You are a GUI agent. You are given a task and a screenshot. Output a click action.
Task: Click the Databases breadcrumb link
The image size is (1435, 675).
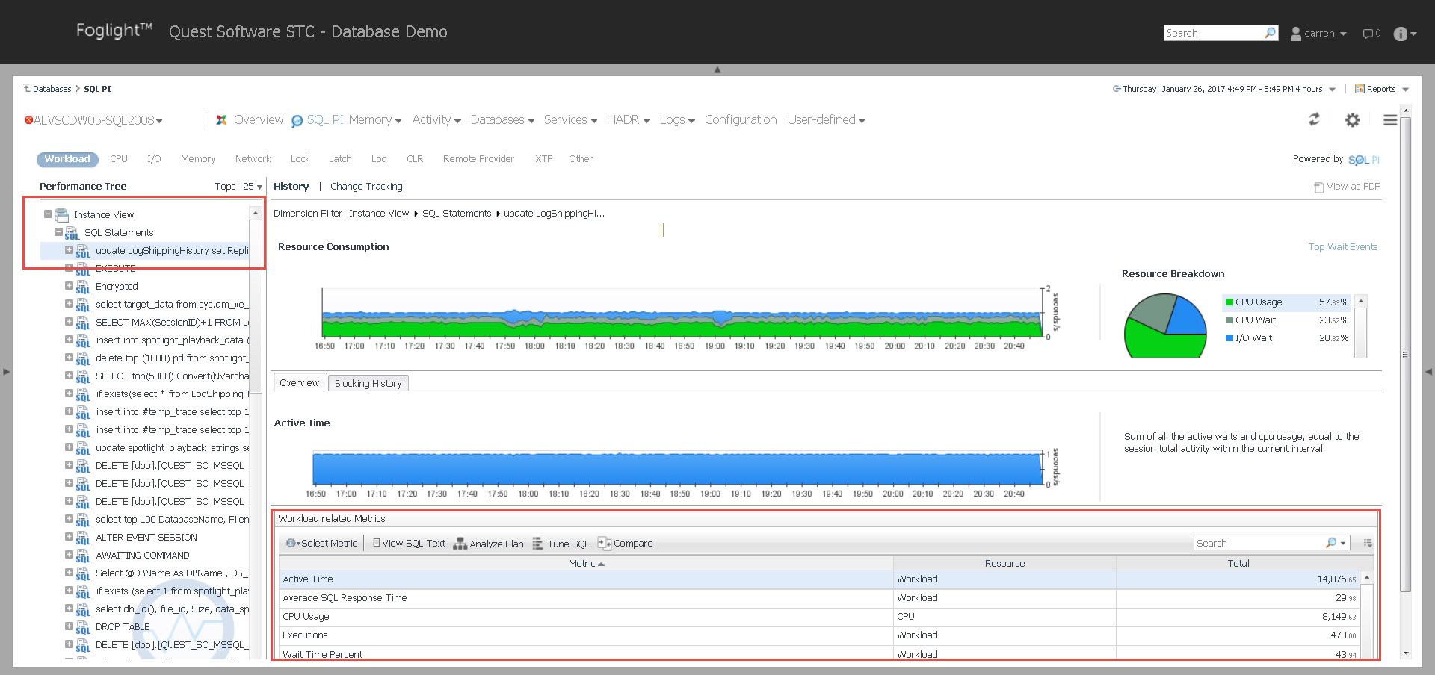[52, 89]
